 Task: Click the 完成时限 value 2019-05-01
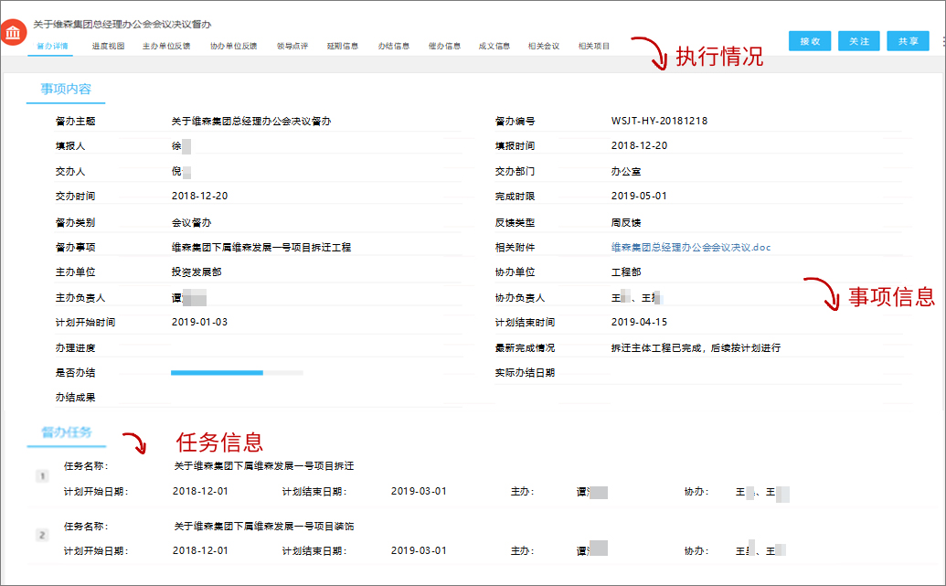click(639, 197)
